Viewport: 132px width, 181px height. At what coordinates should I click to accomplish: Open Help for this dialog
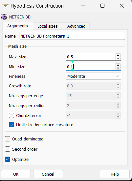(115, 174)
